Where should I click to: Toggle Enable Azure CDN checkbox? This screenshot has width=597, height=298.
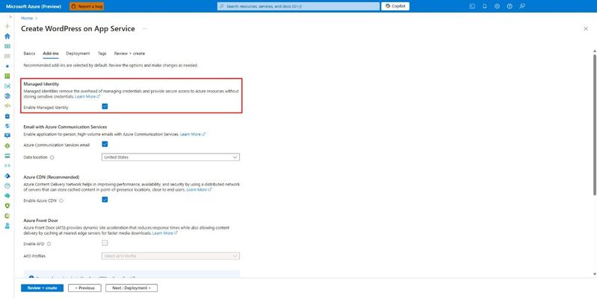pyautogui.click(x=105, y=200)
